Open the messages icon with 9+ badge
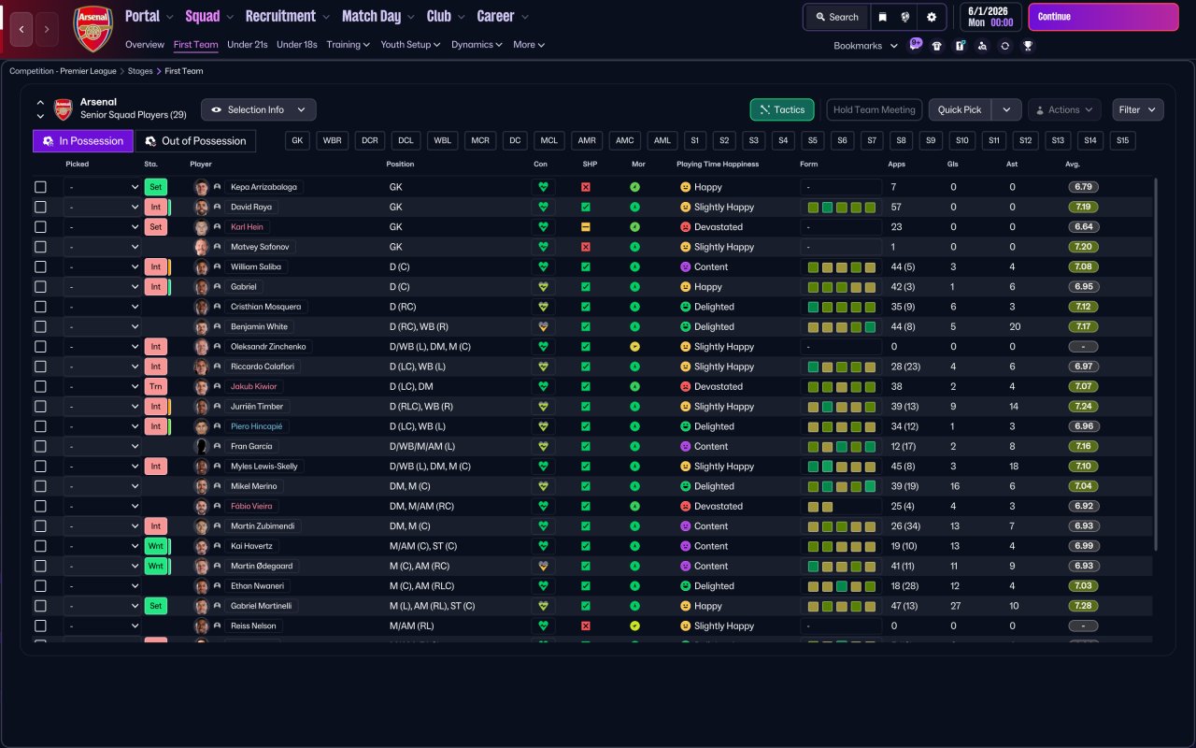Screen dimensions: 1196x748 915,45
